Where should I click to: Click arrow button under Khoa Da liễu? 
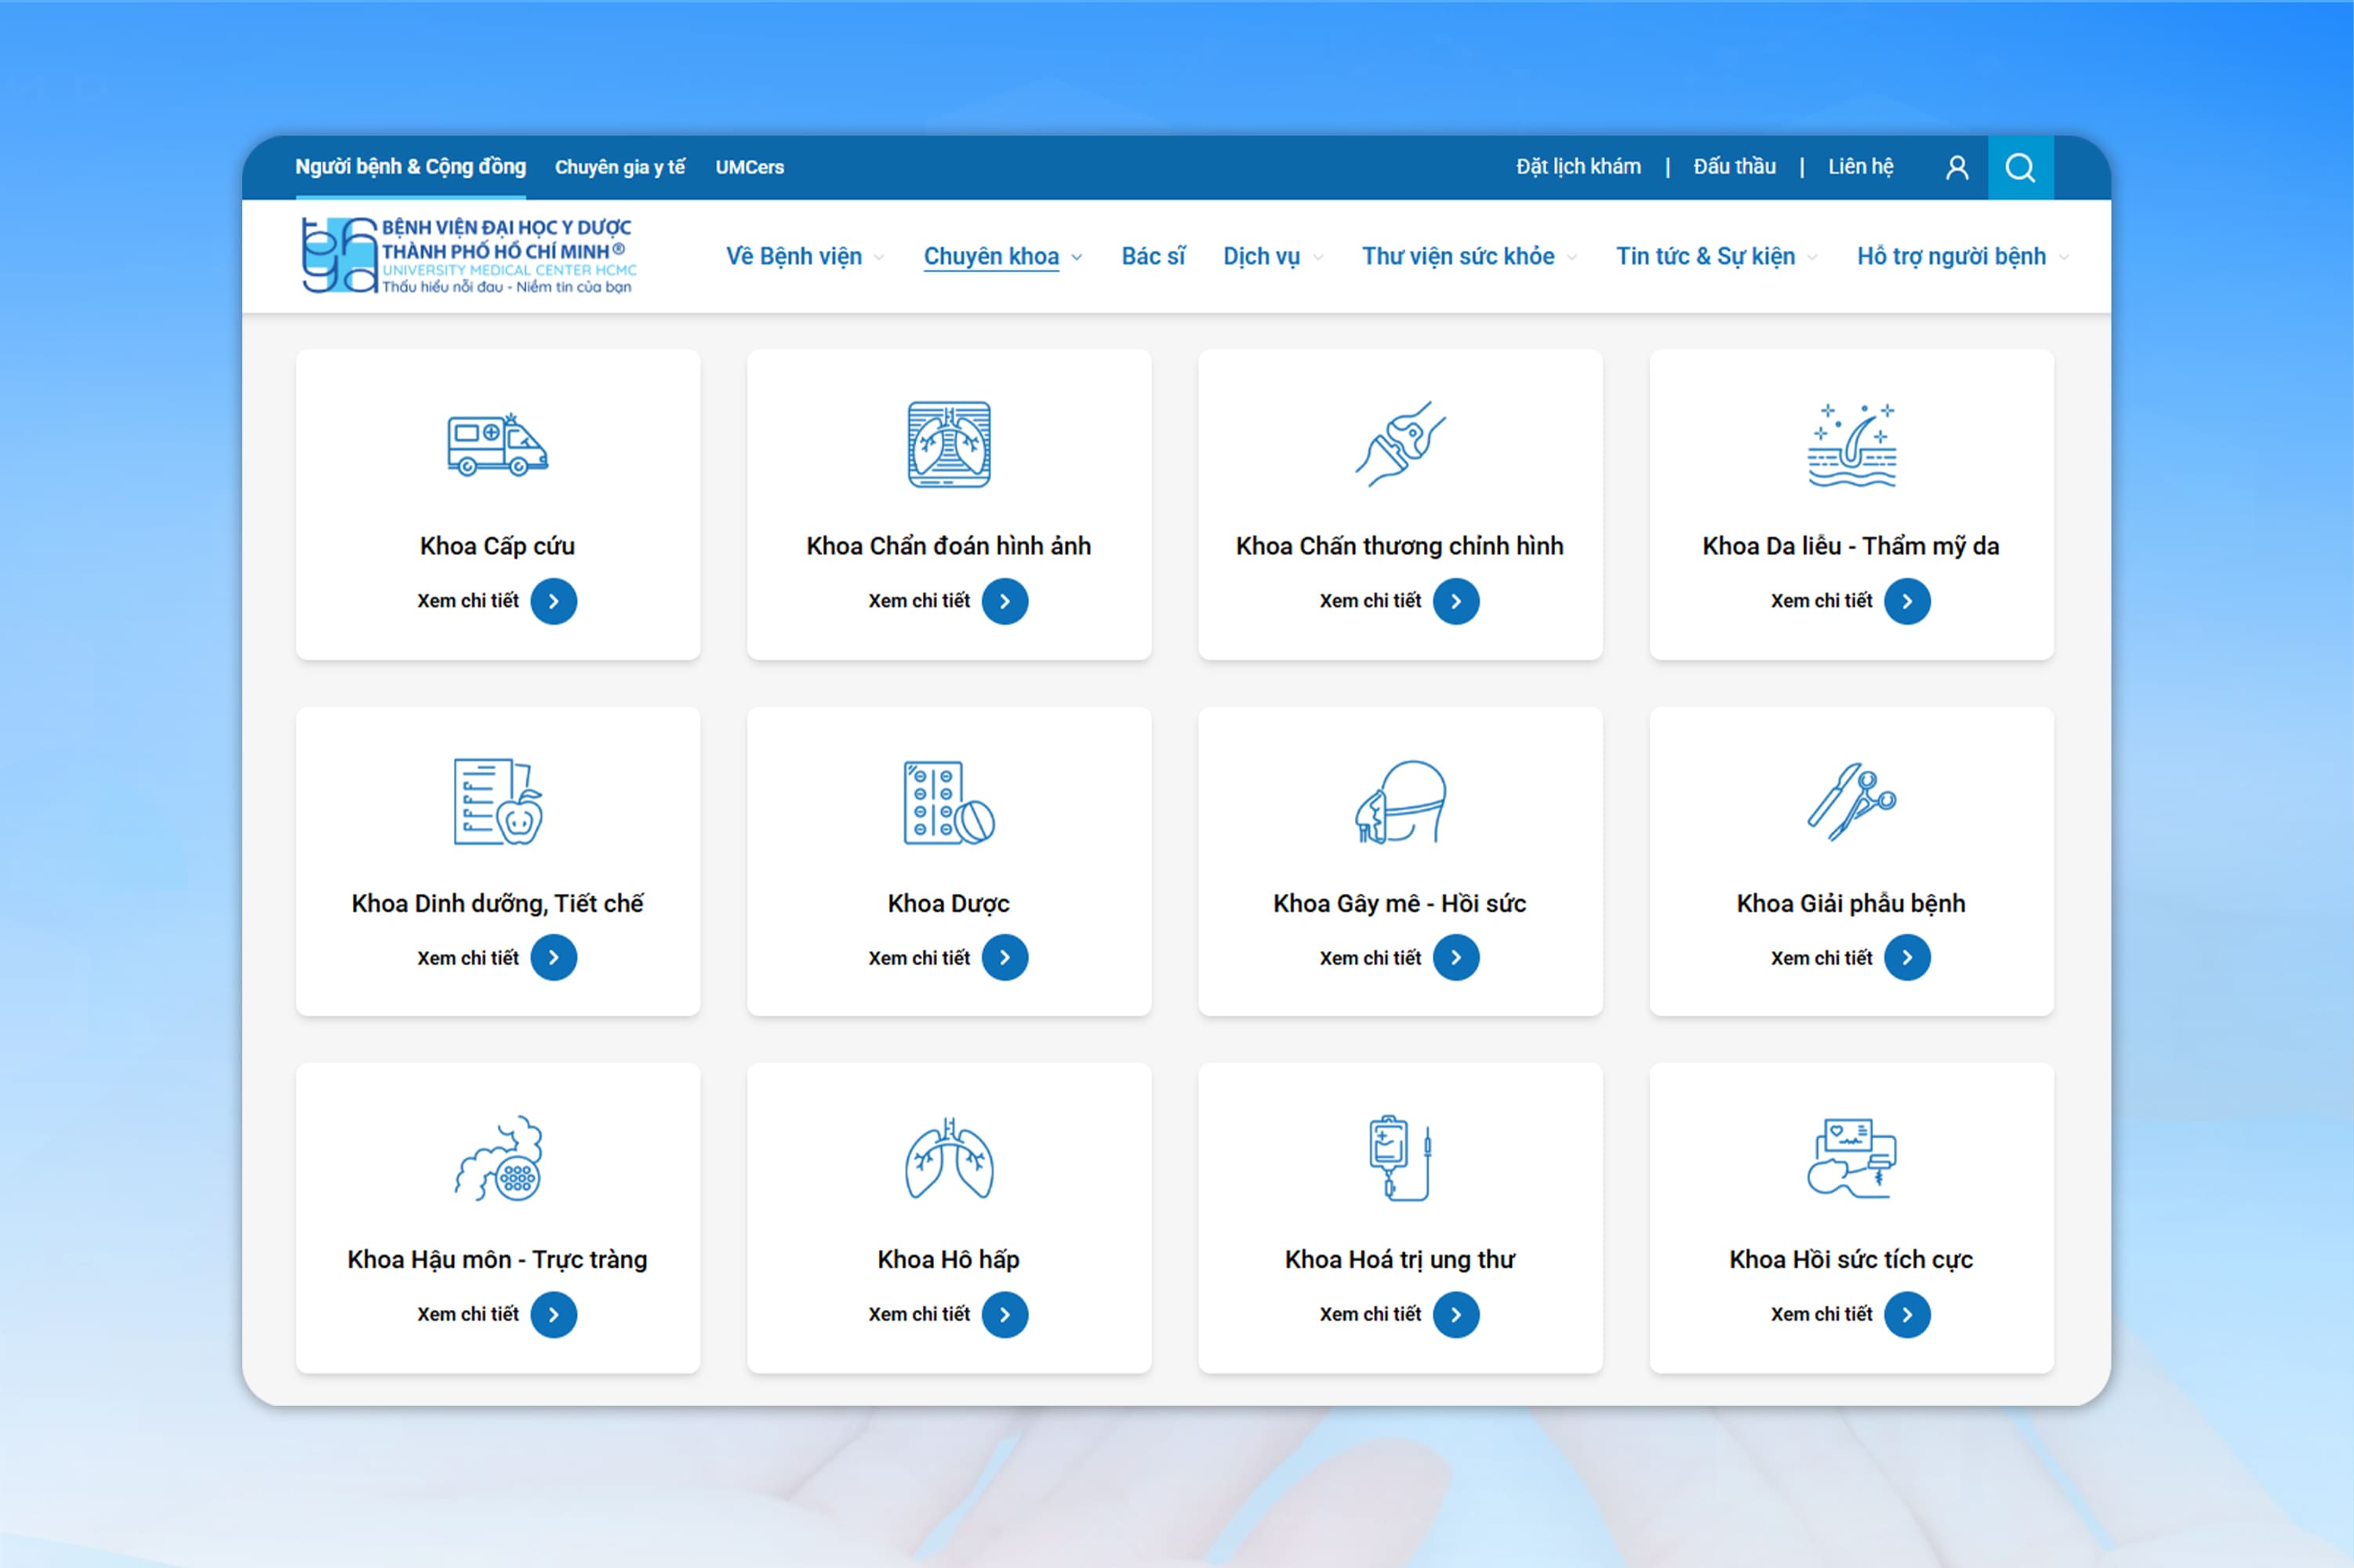[x=1906, y=601]
